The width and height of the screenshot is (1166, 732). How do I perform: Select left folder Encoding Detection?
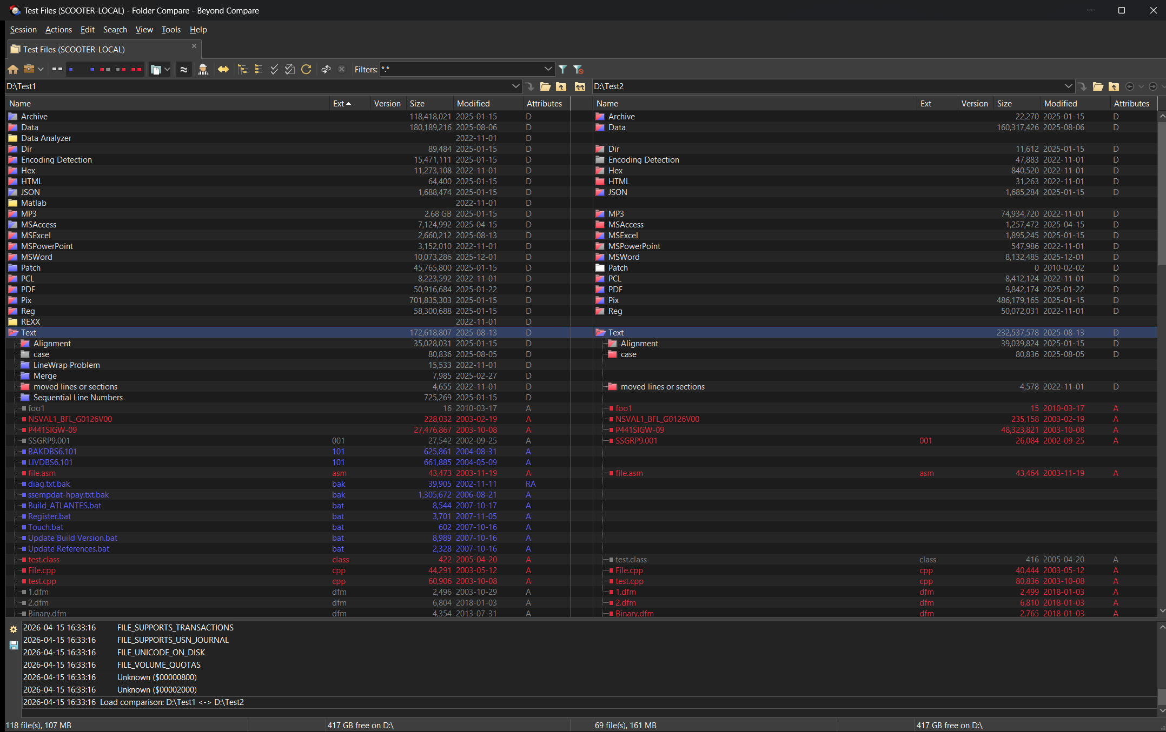[56, 160]
